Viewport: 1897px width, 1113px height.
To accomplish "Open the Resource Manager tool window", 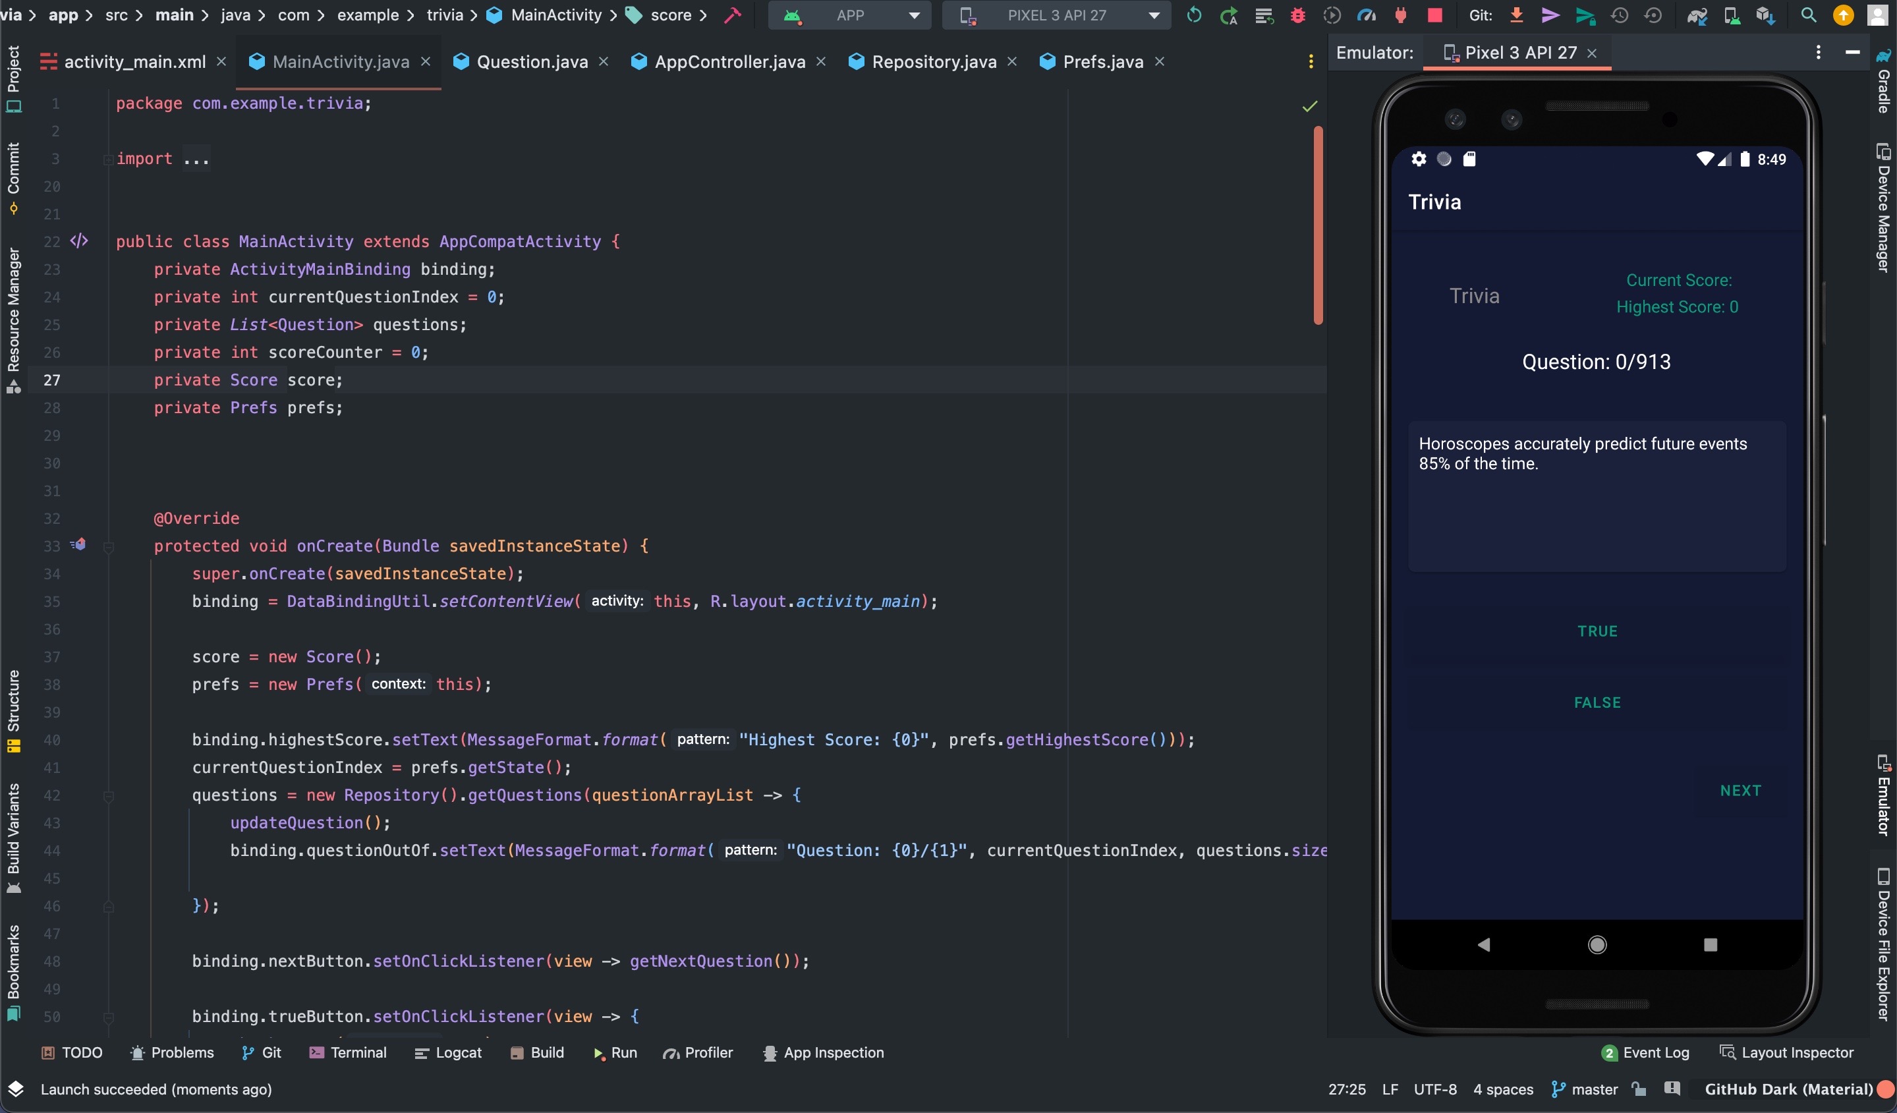I will [x=14, y=320].
